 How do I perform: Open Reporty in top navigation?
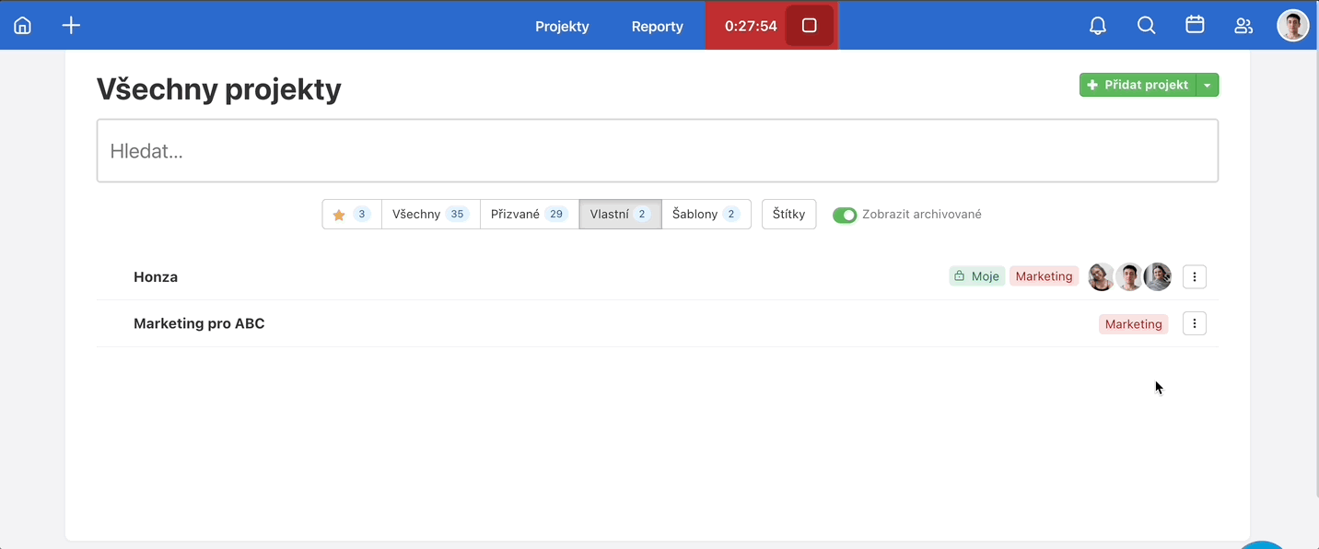point(658,26)
